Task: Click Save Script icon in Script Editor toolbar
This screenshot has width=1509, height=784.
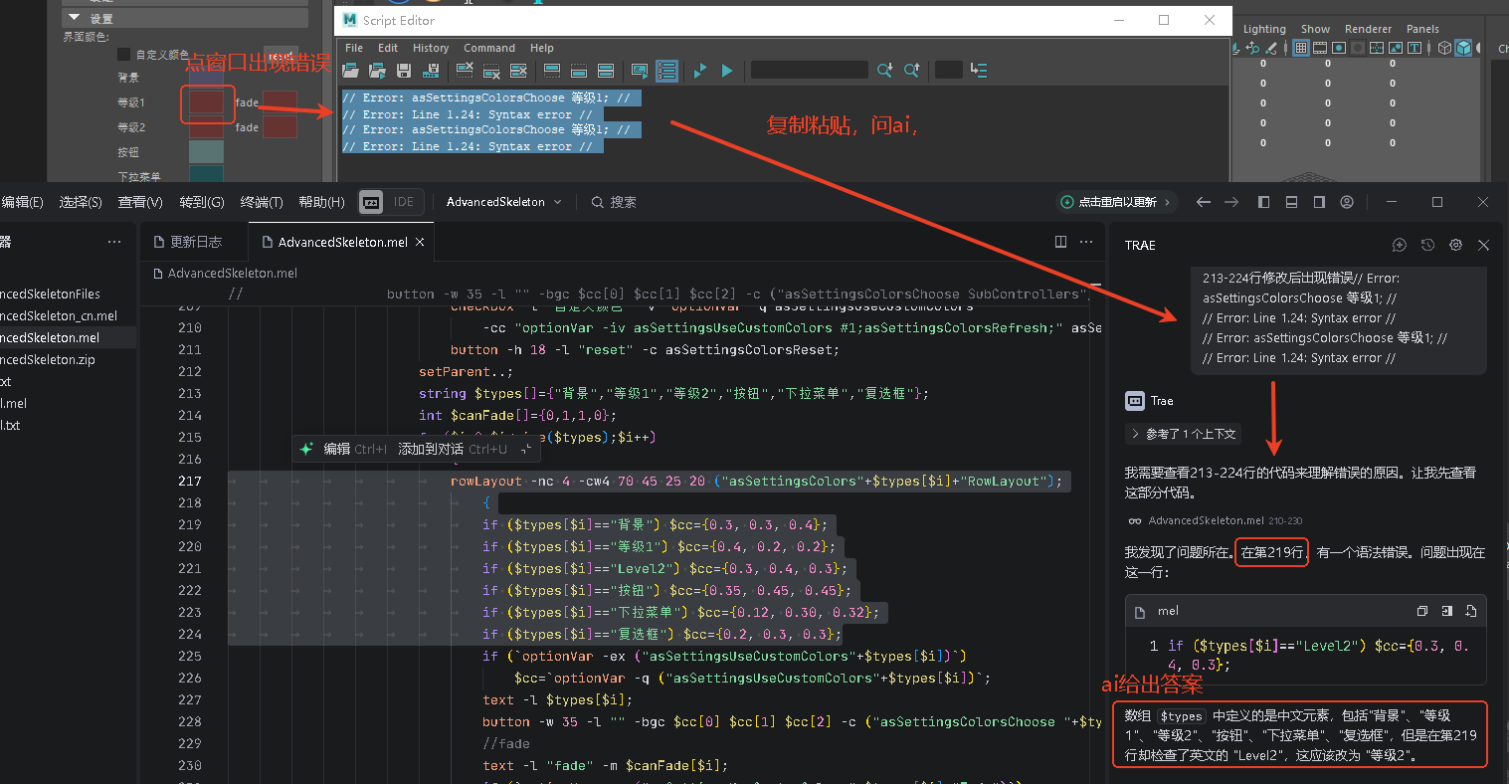Action: [x=404, y=71]
